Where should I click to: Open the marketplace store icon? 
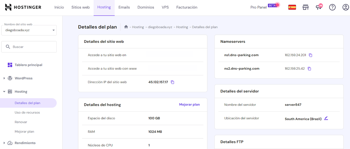click(306, 7)
